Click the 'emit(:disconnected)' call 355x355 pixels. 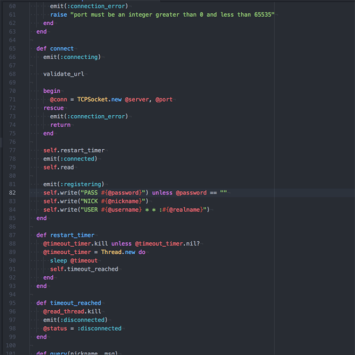75,320
